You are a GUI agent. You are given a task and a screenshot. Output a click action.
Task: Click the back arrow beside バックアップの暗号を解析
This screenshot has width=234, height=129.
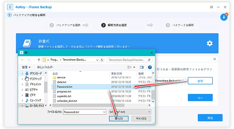tap(10, 15)
